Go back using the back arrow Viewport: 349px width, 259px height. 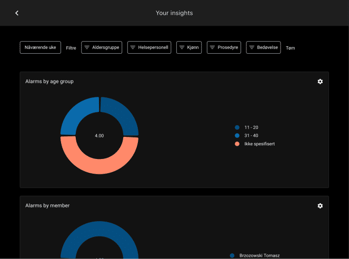(x=17, y=13)
